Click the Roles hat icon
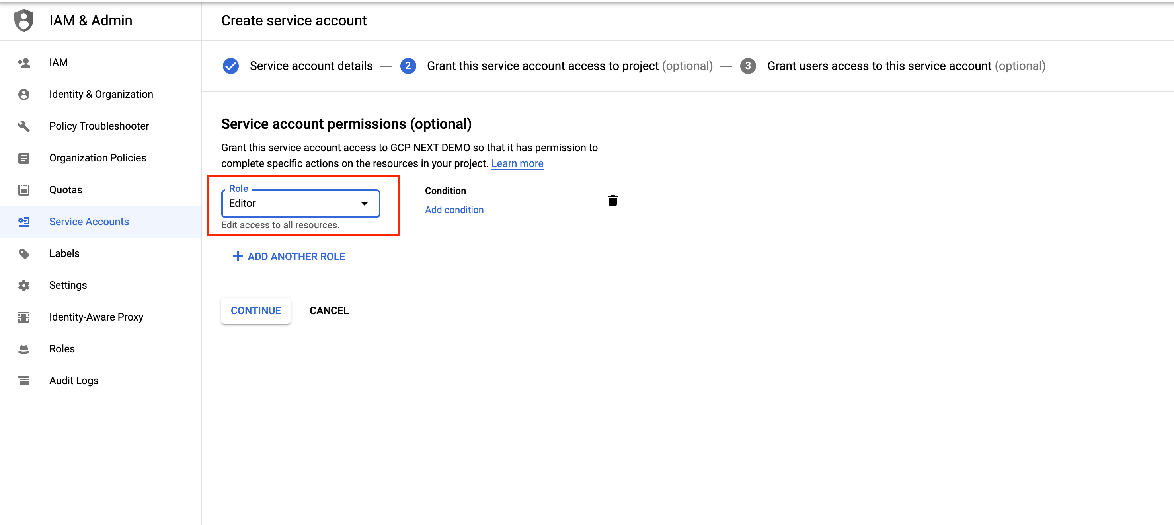Viewport: 1174px width, 525px height. click(x=24, y=349)
